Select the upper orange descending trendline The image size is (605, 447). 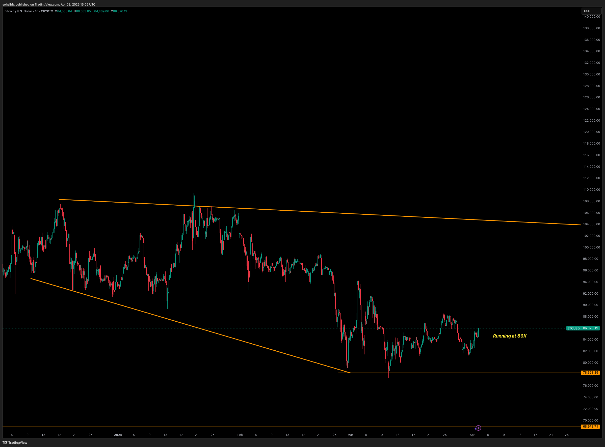click(x=320, y=212)
